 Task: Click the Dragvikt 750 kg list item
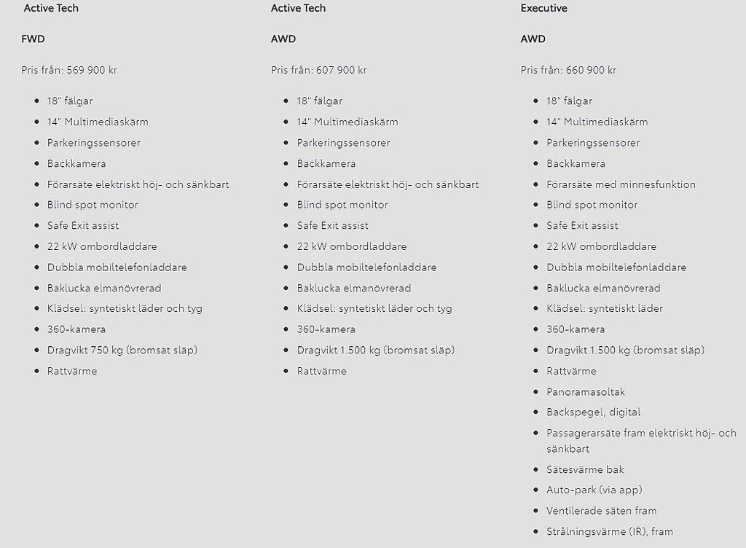tap(122, 351)
